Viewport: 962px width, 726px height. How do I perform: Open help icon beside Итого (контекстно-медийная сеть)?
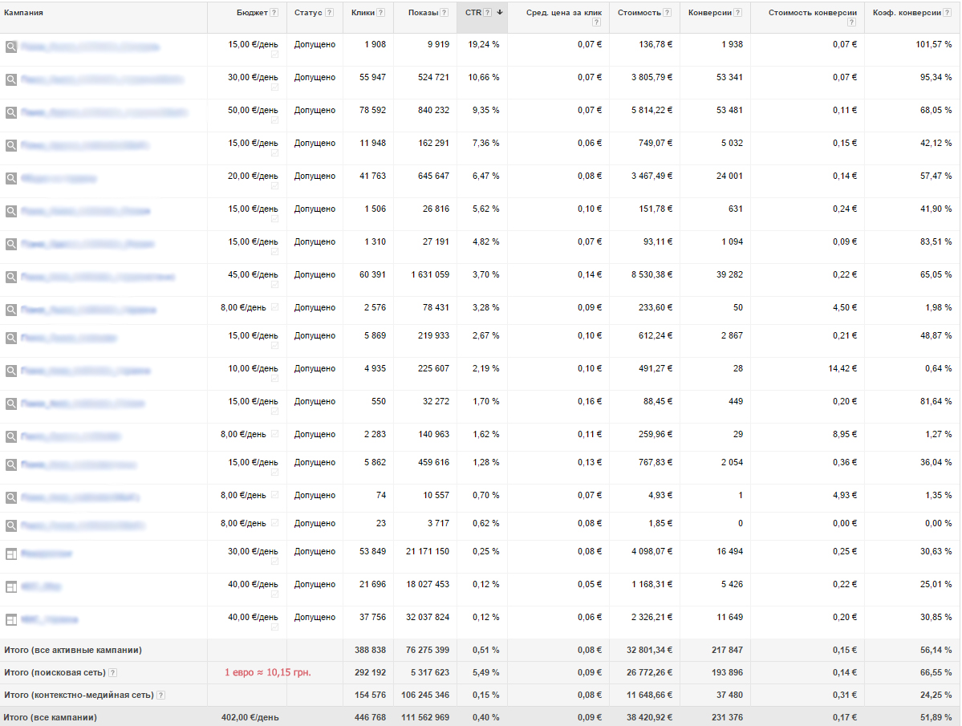(x=160, y=696)
